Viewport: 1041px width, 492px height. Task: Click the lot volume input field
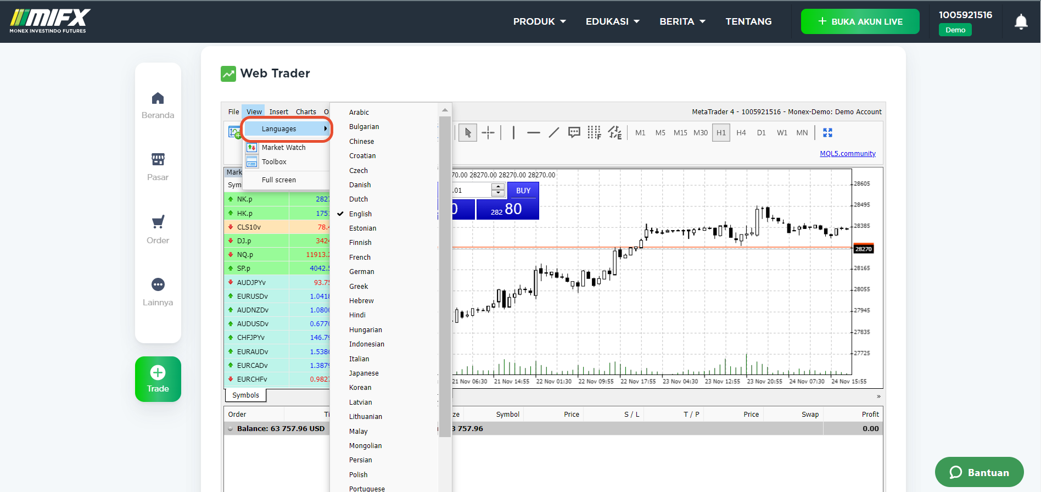tap(471, 191)
